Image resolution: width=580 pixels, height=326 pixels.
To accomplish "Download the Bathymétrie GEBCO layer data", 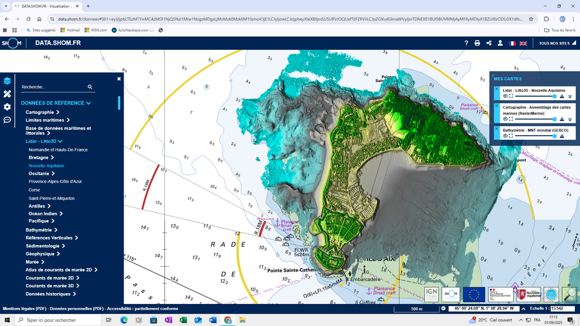I will coord(562,136).
